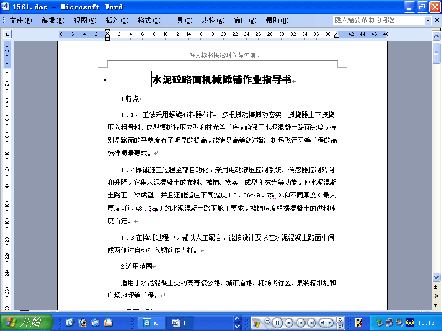Image resolution: width=442 pixels, height=331 pixels.
Task: Click the taskbar scroll up arrow
Action: click(x=238, y=319)
